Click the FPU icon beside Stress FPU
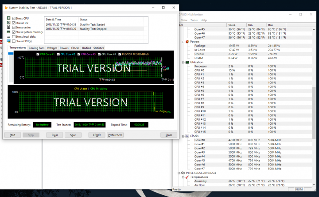 8,23
